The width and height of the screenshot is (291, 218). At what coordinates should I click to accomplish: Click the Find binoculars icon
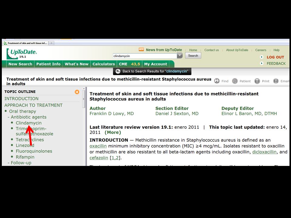click(217, 81)
